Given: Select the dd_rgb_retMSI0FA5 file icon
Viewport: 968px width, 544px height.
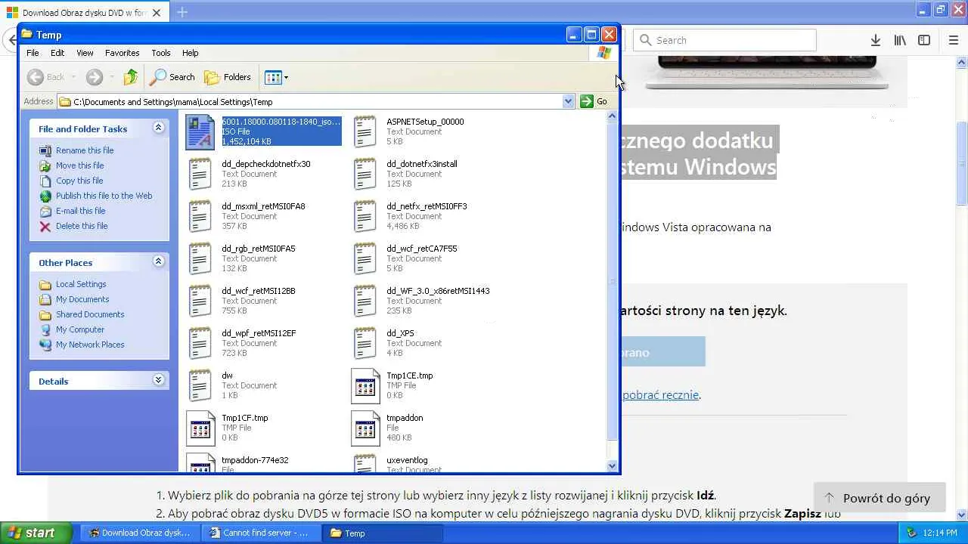Looking at the screenshot, I should pos(200,258).
